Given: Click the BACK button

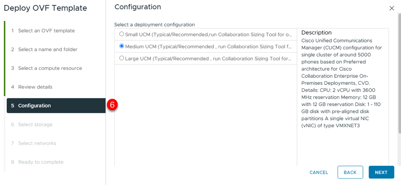Looking at the screenshot, I should pos(350,172).
